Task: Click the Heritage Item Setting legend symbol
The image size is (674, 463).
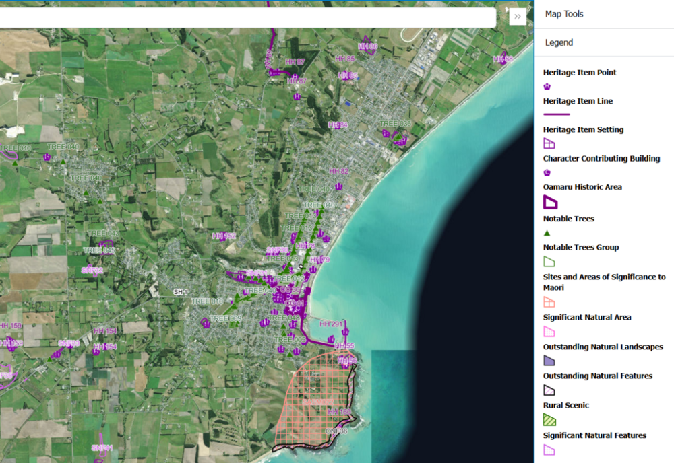Action: (x=549, y=143)
